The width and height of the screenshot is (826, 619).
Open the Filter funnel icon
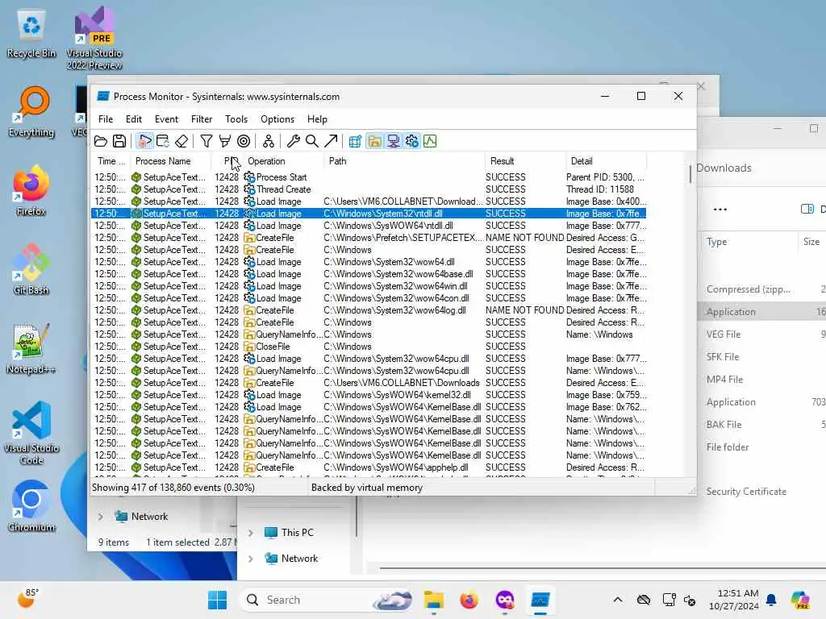206,141
